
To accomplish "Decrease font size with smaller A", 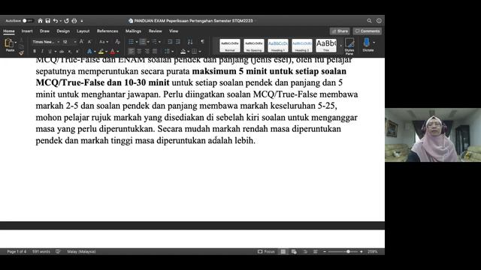I will 89,42.
